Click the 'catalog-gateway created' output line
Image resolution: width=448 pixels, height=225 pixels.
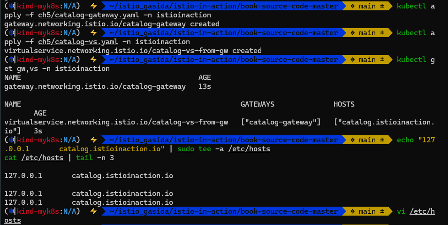tap(112, 24)
